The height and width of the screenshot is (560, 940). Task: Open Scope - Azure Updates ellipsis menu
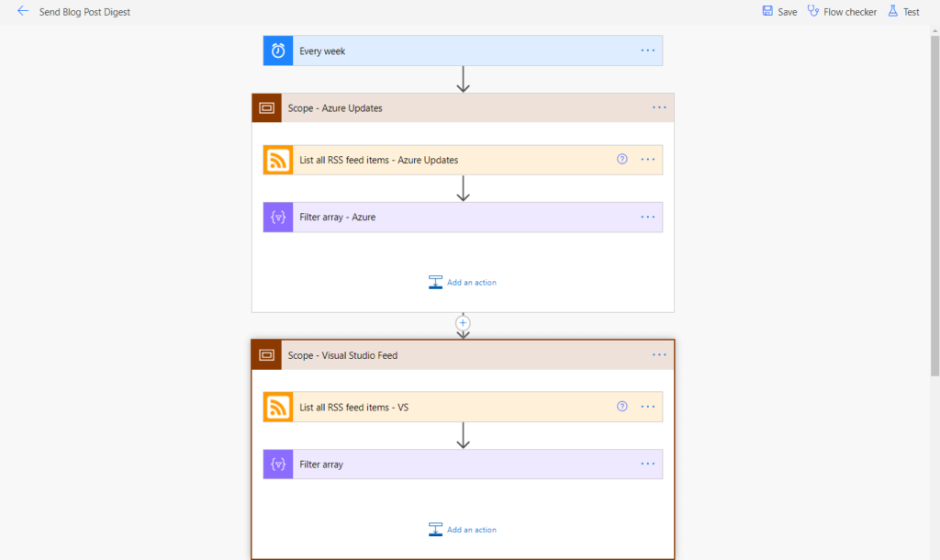tap(659, 107)
